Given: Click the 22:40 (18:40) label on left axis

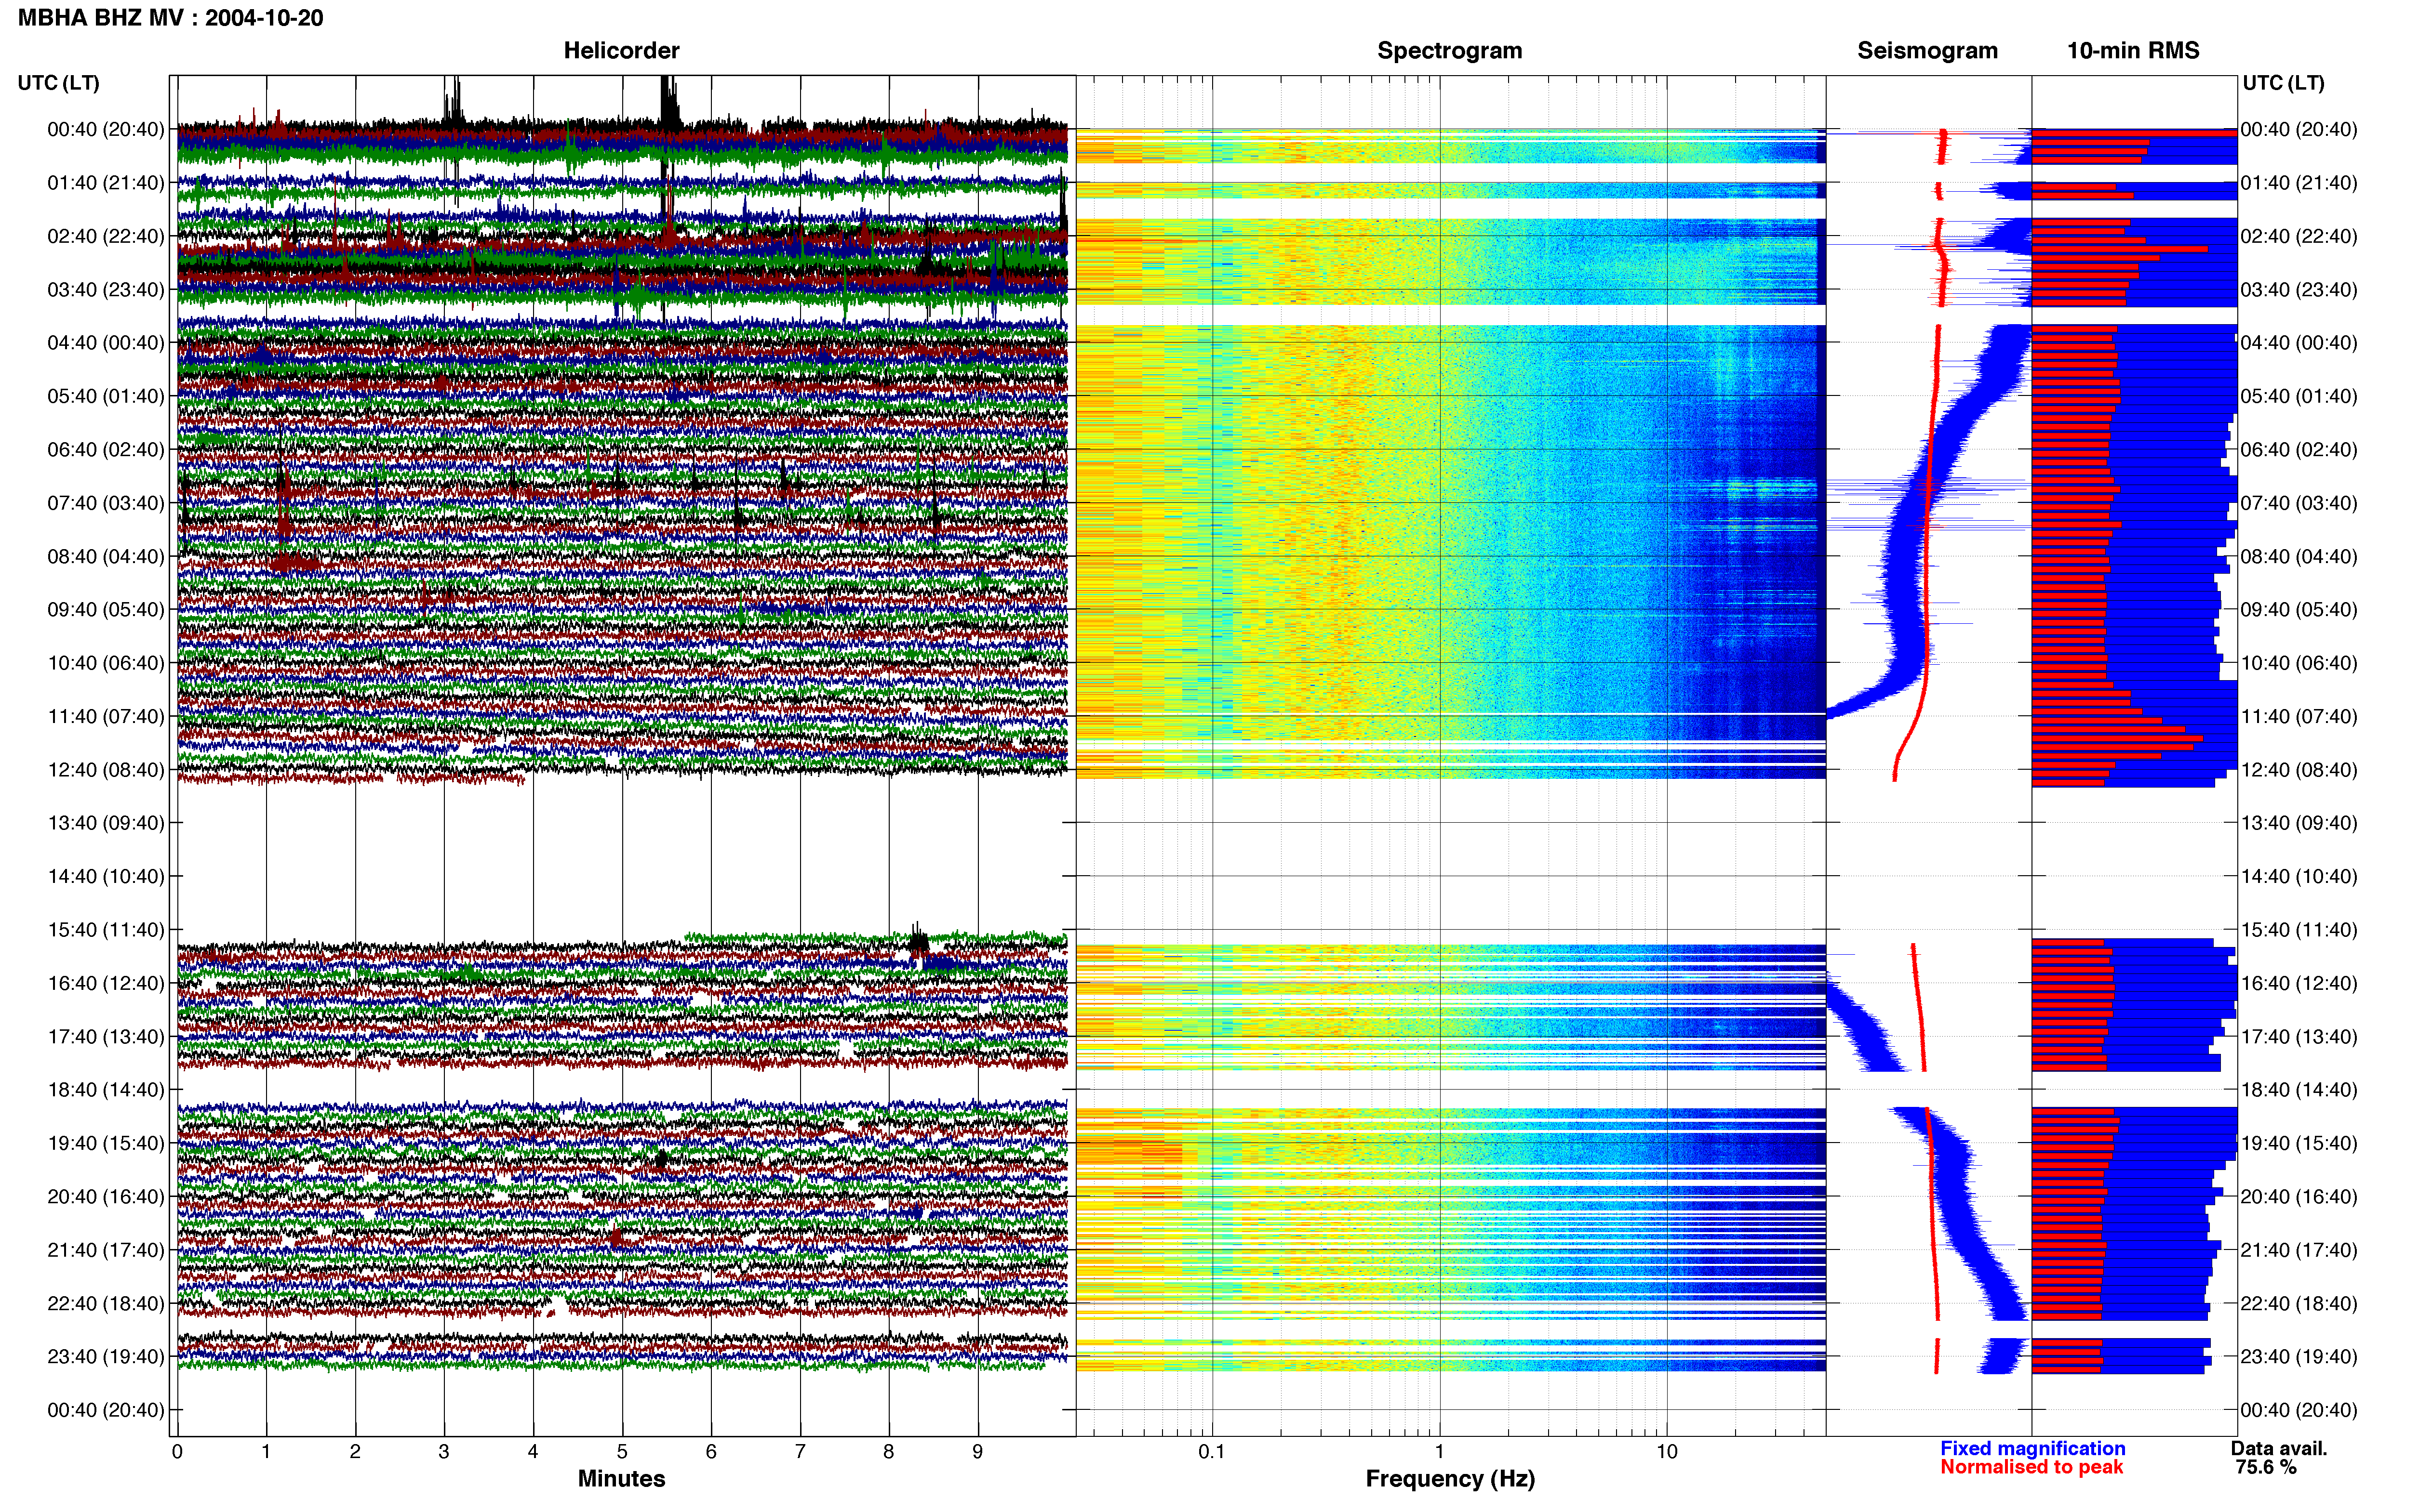Looking at the screenshot, I should (x=105, y=1303).
